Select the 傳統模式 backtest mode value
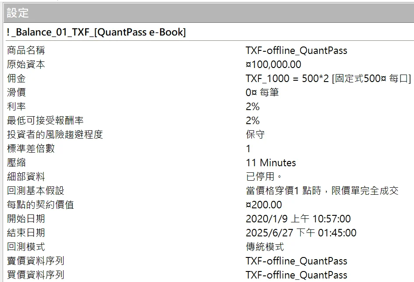 (x=265, y=246)
